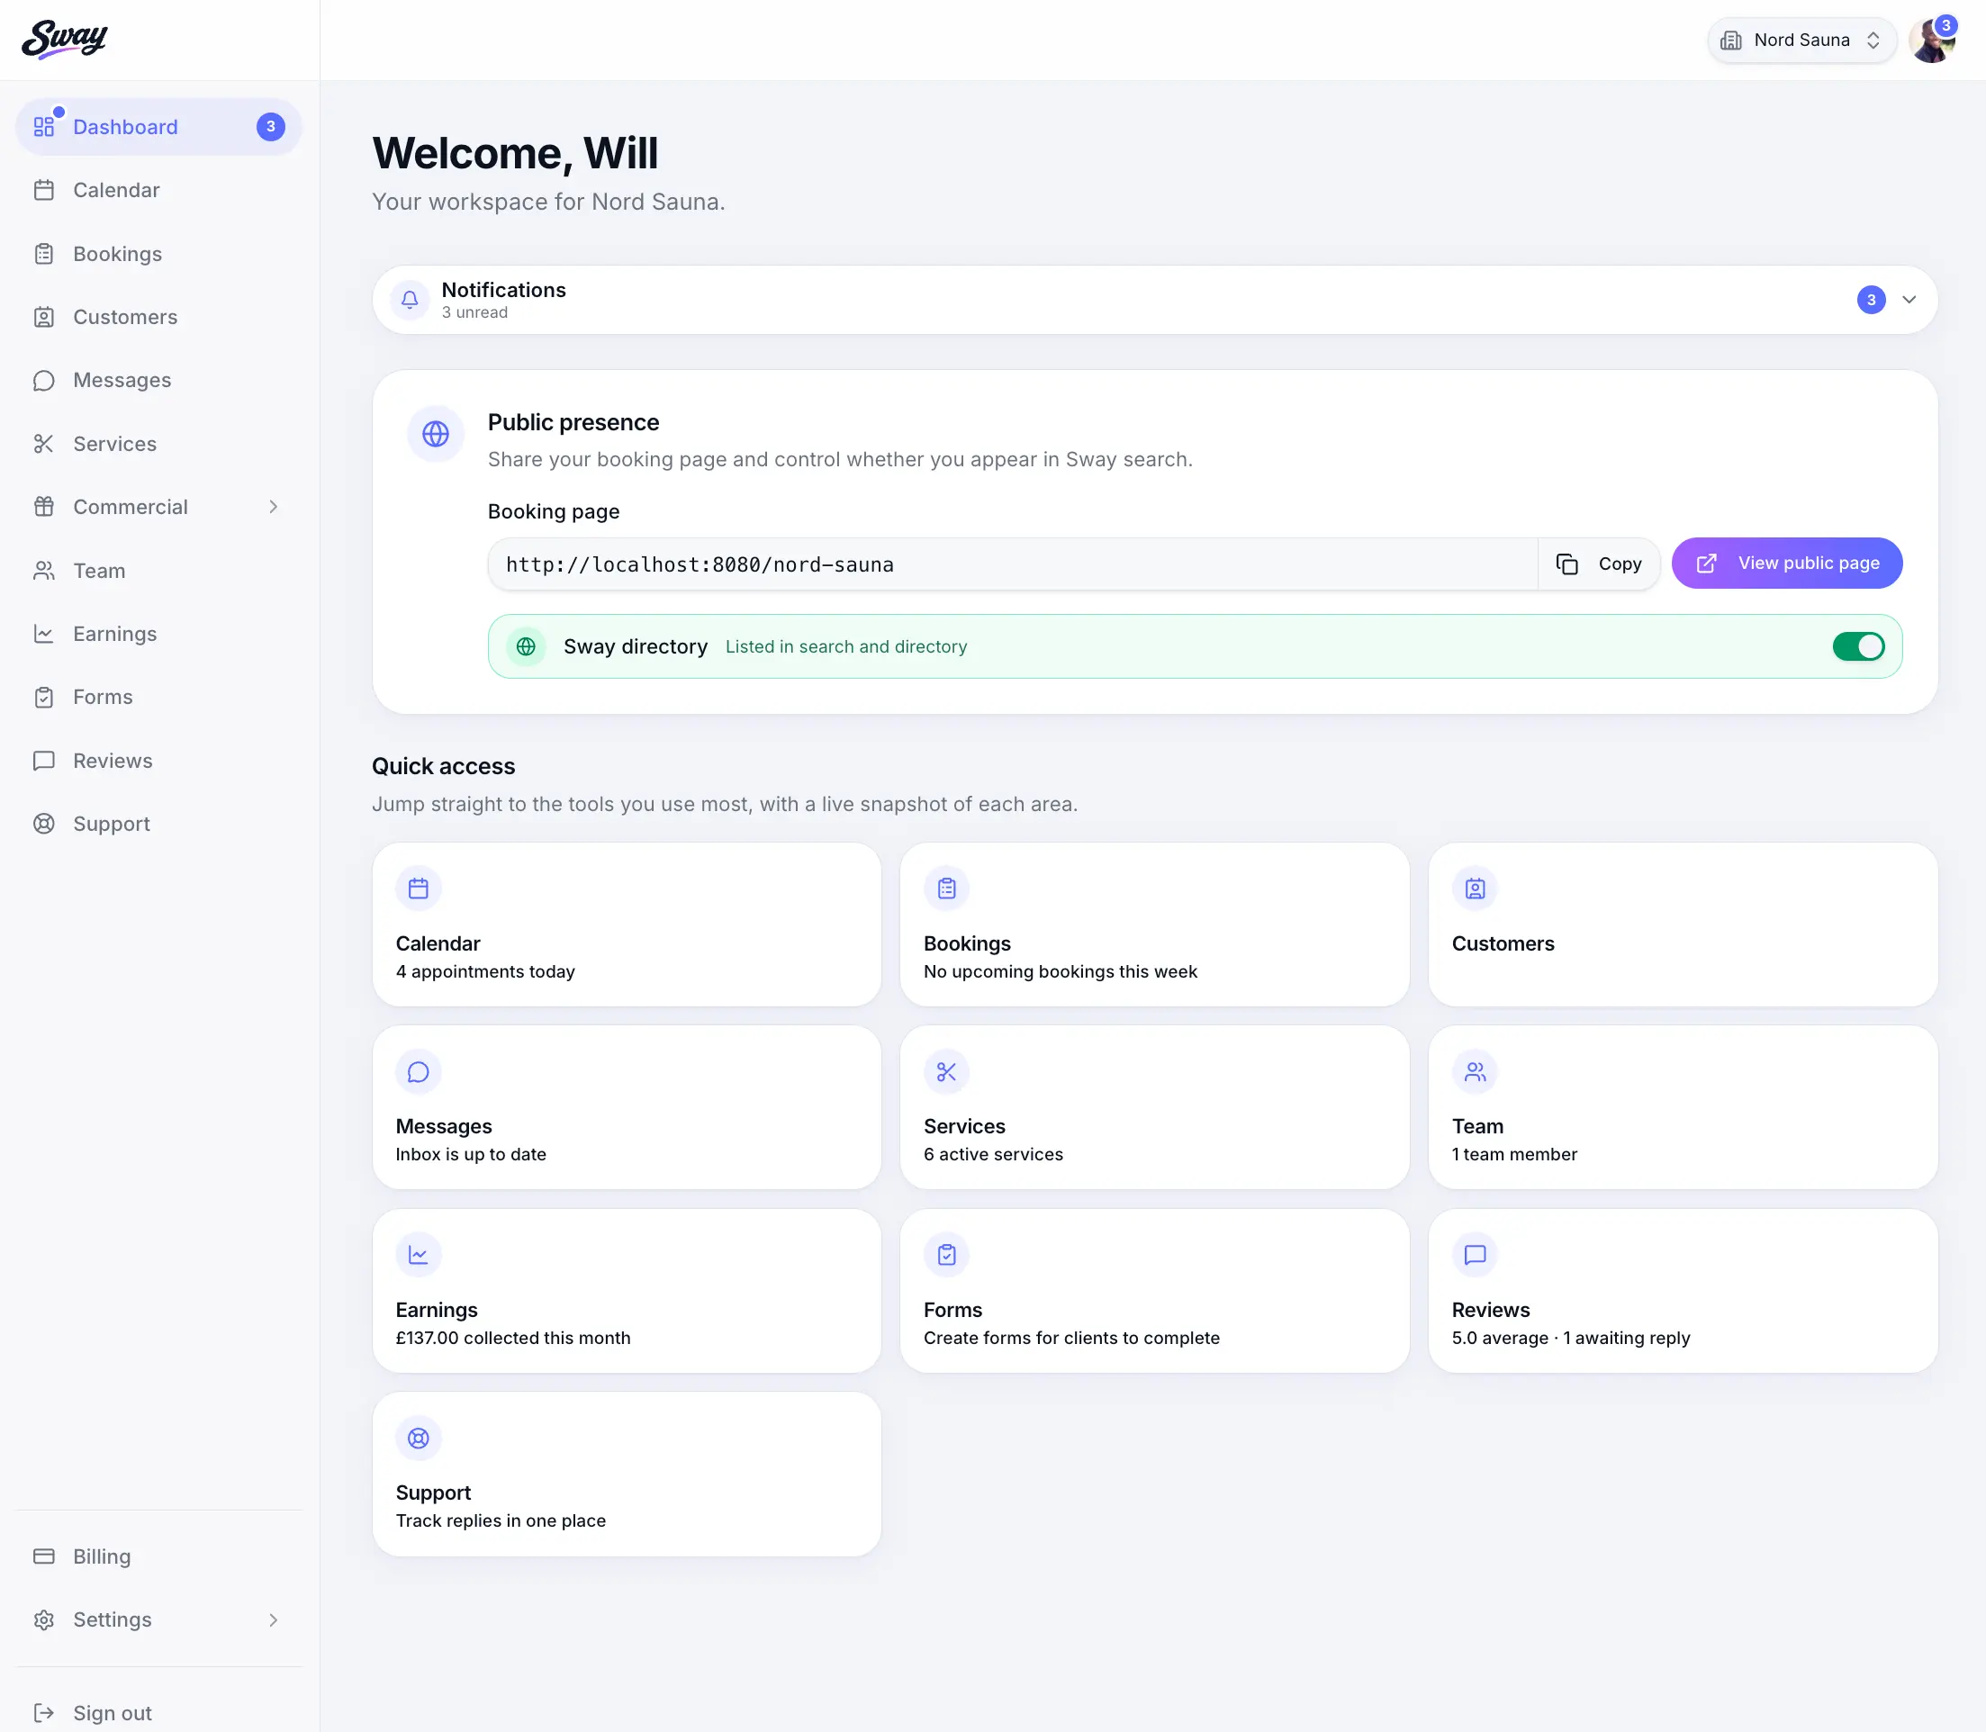Open the Support Track replies card
The image size is (1986, 1732).
pos(627,1474)
